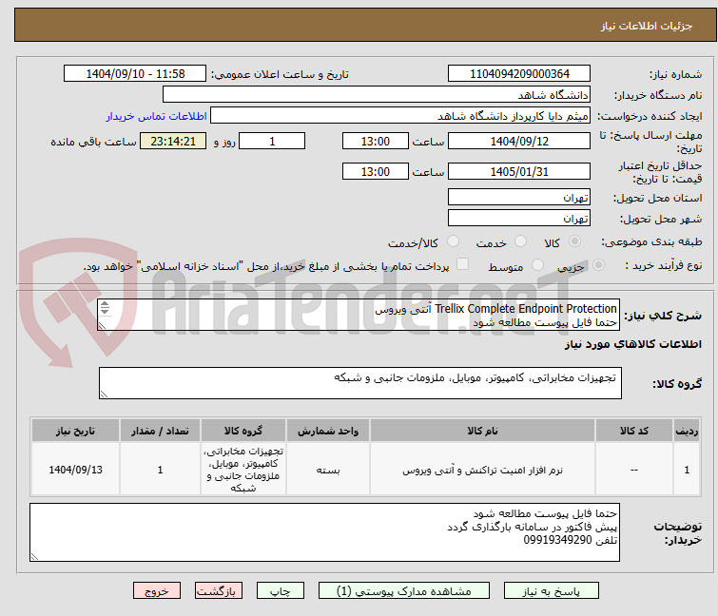Open 'اطلاعات تماس خریدار' link
The height and width of the screenshot is (616, 718).
coord(157,116)
